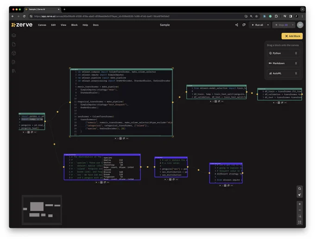Click the SV user avatar
Screen dimensions: 315x240
[300, 25]
